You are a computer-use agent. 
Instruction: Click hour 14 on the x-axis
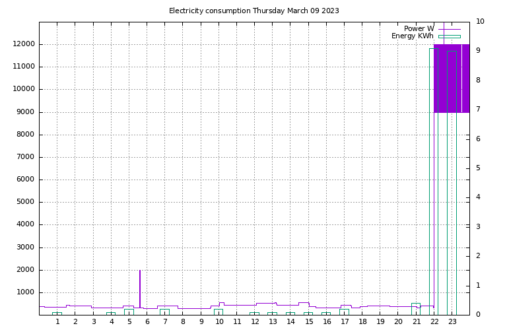click(290, 321)
